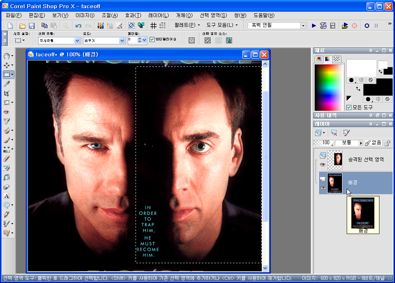Toggle foreground transparent material button
The width and height of the screenshot is (395, 283).
pos(370,80)
